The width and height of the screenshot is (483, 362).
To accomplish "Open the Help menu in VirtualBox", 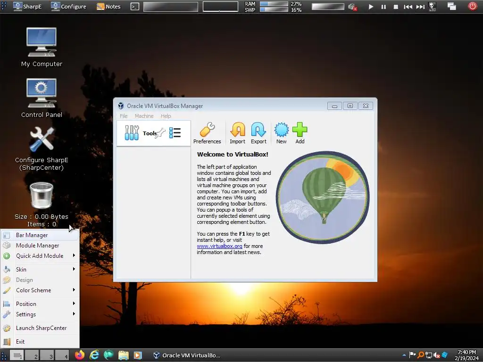I will click(x=166, y=116).
